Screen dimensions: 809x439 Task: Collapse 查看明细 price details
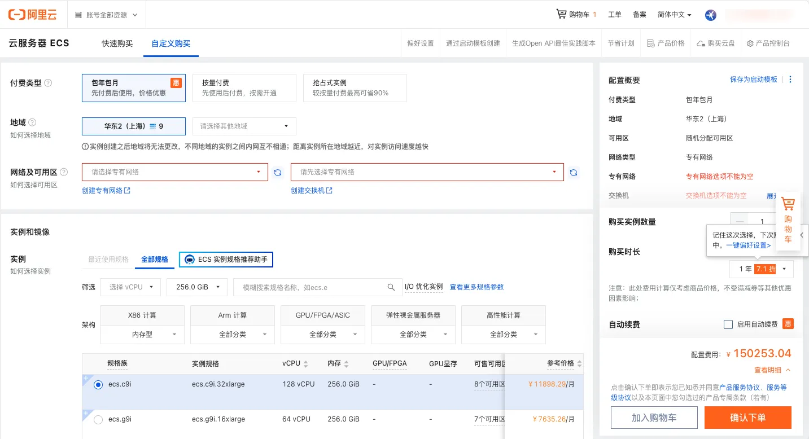tap(772, 370)
